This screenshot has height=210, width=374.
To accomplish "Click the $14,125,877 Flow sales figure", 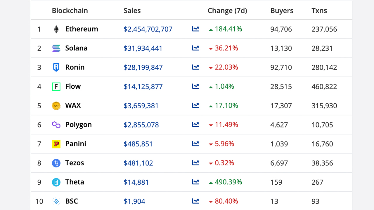I will pyautogui.click(x=143, y=86).
